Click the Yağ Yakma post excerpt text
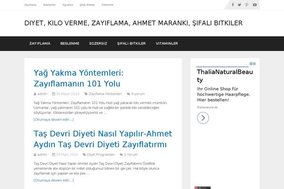Screen dimensions: 284x189 [x=100, y=108]
